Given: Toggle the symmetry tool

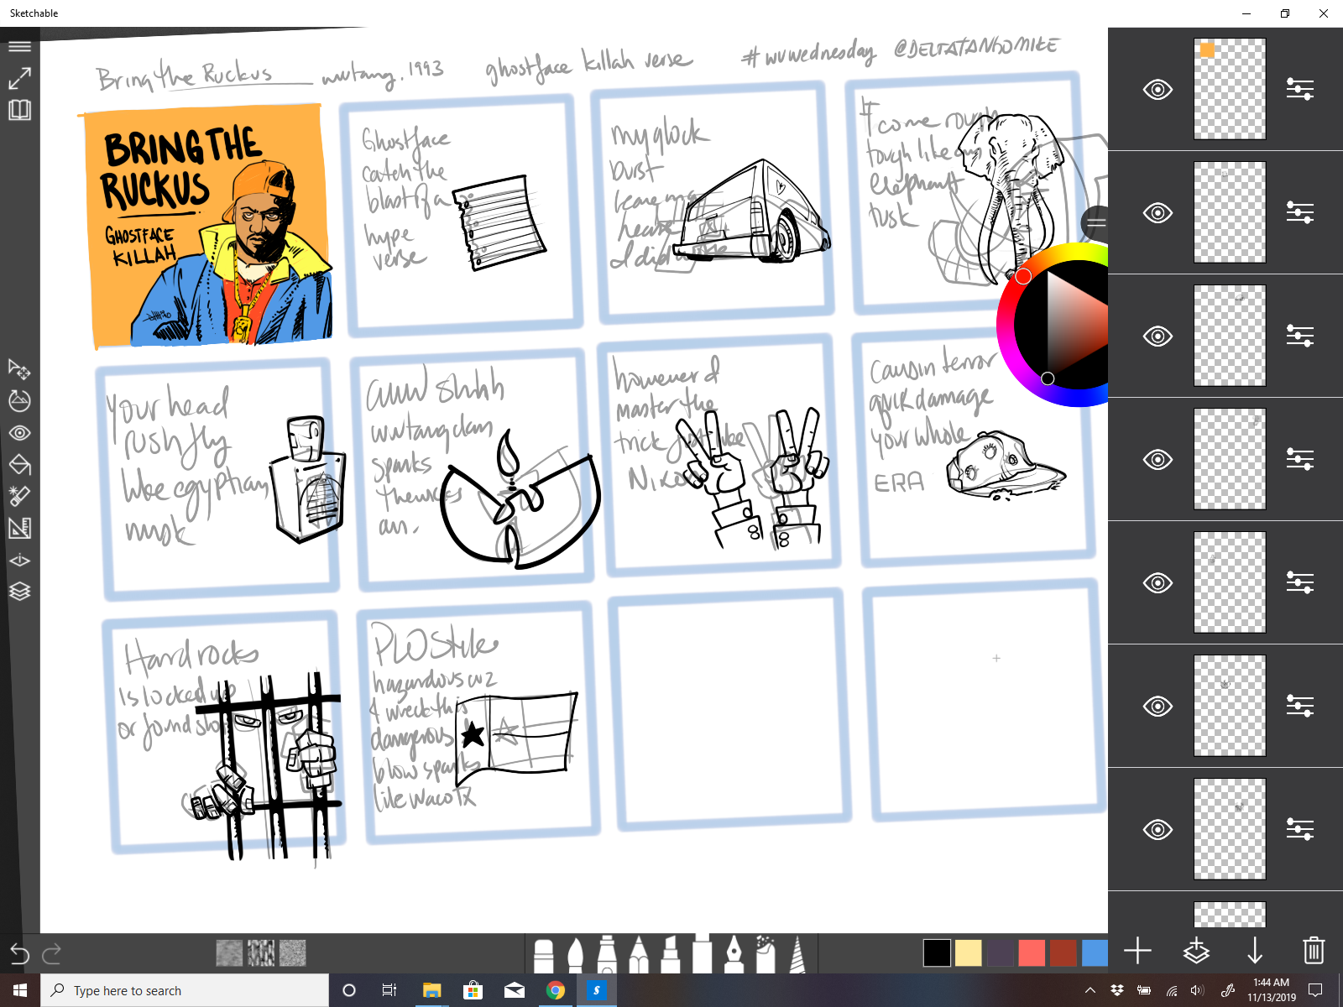Looking at the screenshot, I should (x=19, y=560).
